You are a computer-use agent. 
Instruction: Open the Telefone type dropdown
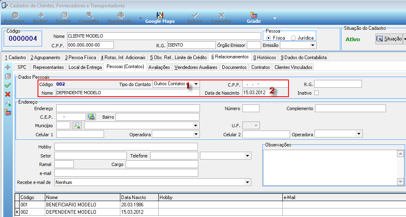248,156
